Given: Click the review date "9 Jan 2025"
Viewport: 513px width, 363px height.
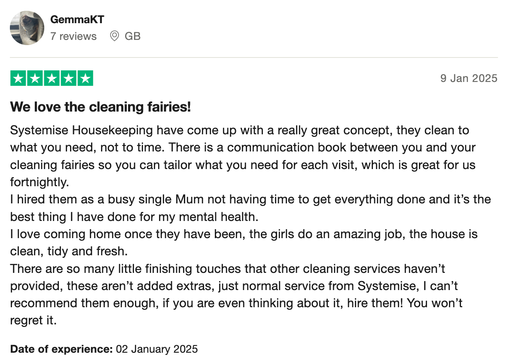Looking at the screenshot, I should [x=469, y=79].
